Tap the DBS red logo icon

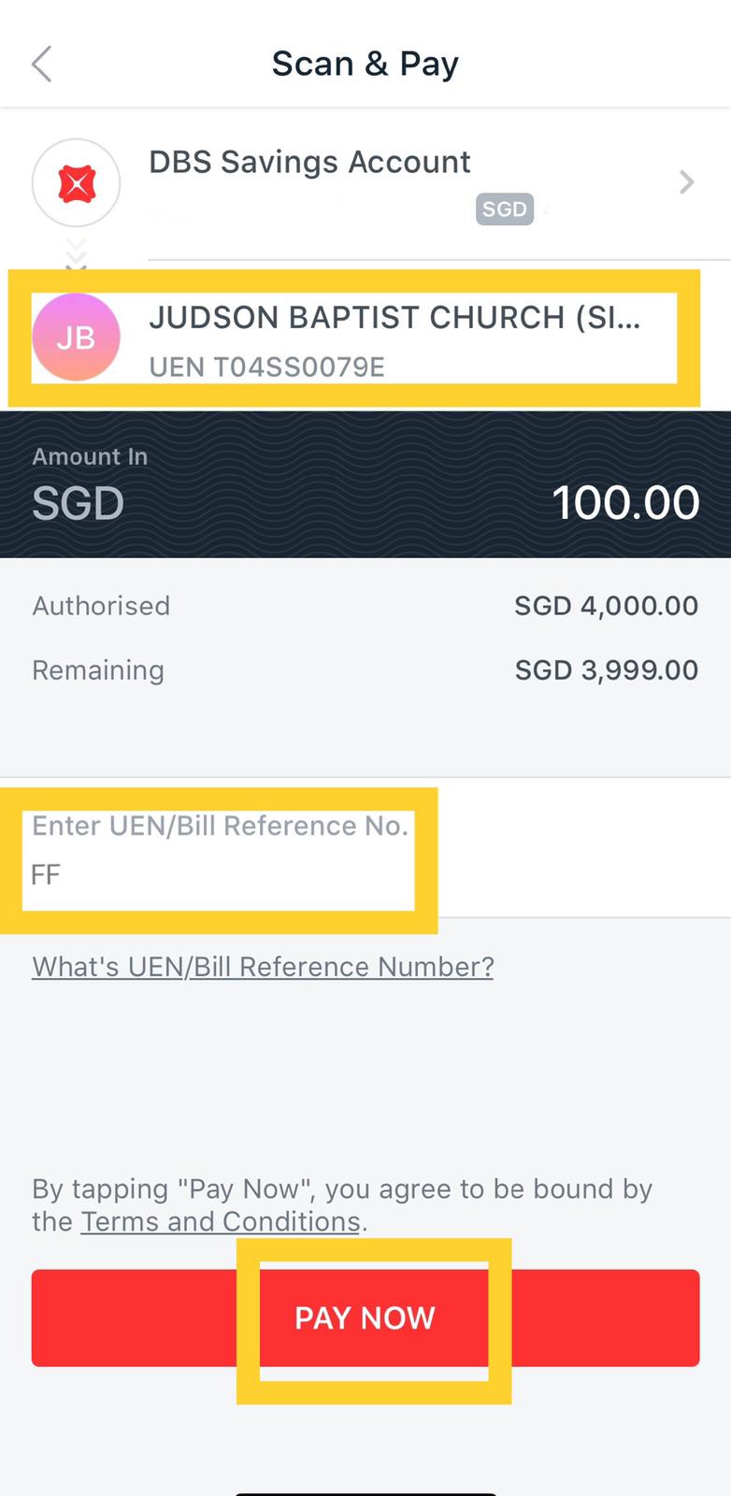pyautogui.click(x=76, y=183)
